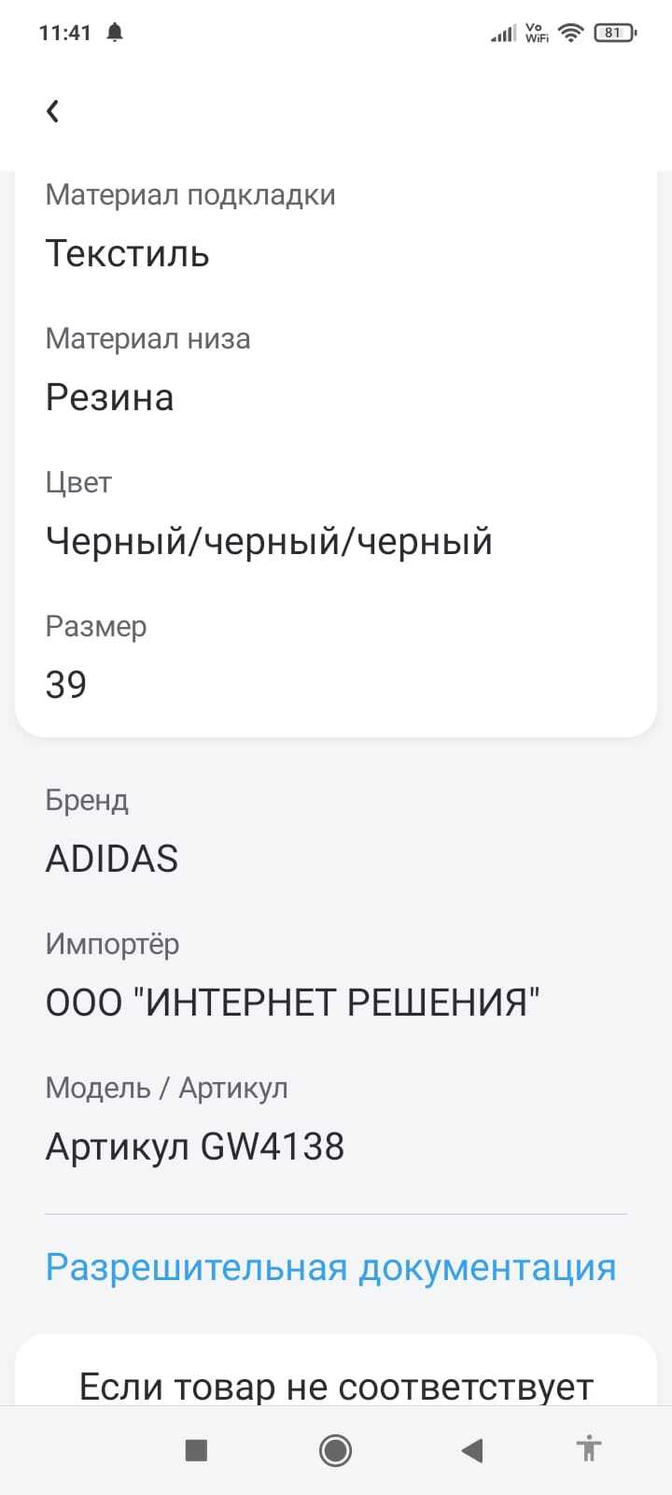The width and height of the screenshot is (672, 1495).
Task: Tap the 11:41 clock display
Action: tap(65, 33)
